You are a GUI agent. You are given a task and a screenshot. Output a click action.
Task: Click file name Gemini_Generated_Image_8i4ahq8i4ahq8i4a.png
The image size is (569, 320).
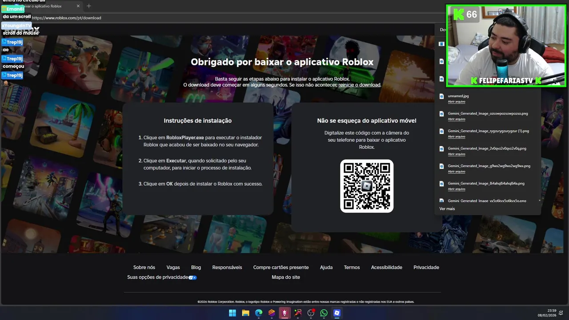[x=486, y=183]
